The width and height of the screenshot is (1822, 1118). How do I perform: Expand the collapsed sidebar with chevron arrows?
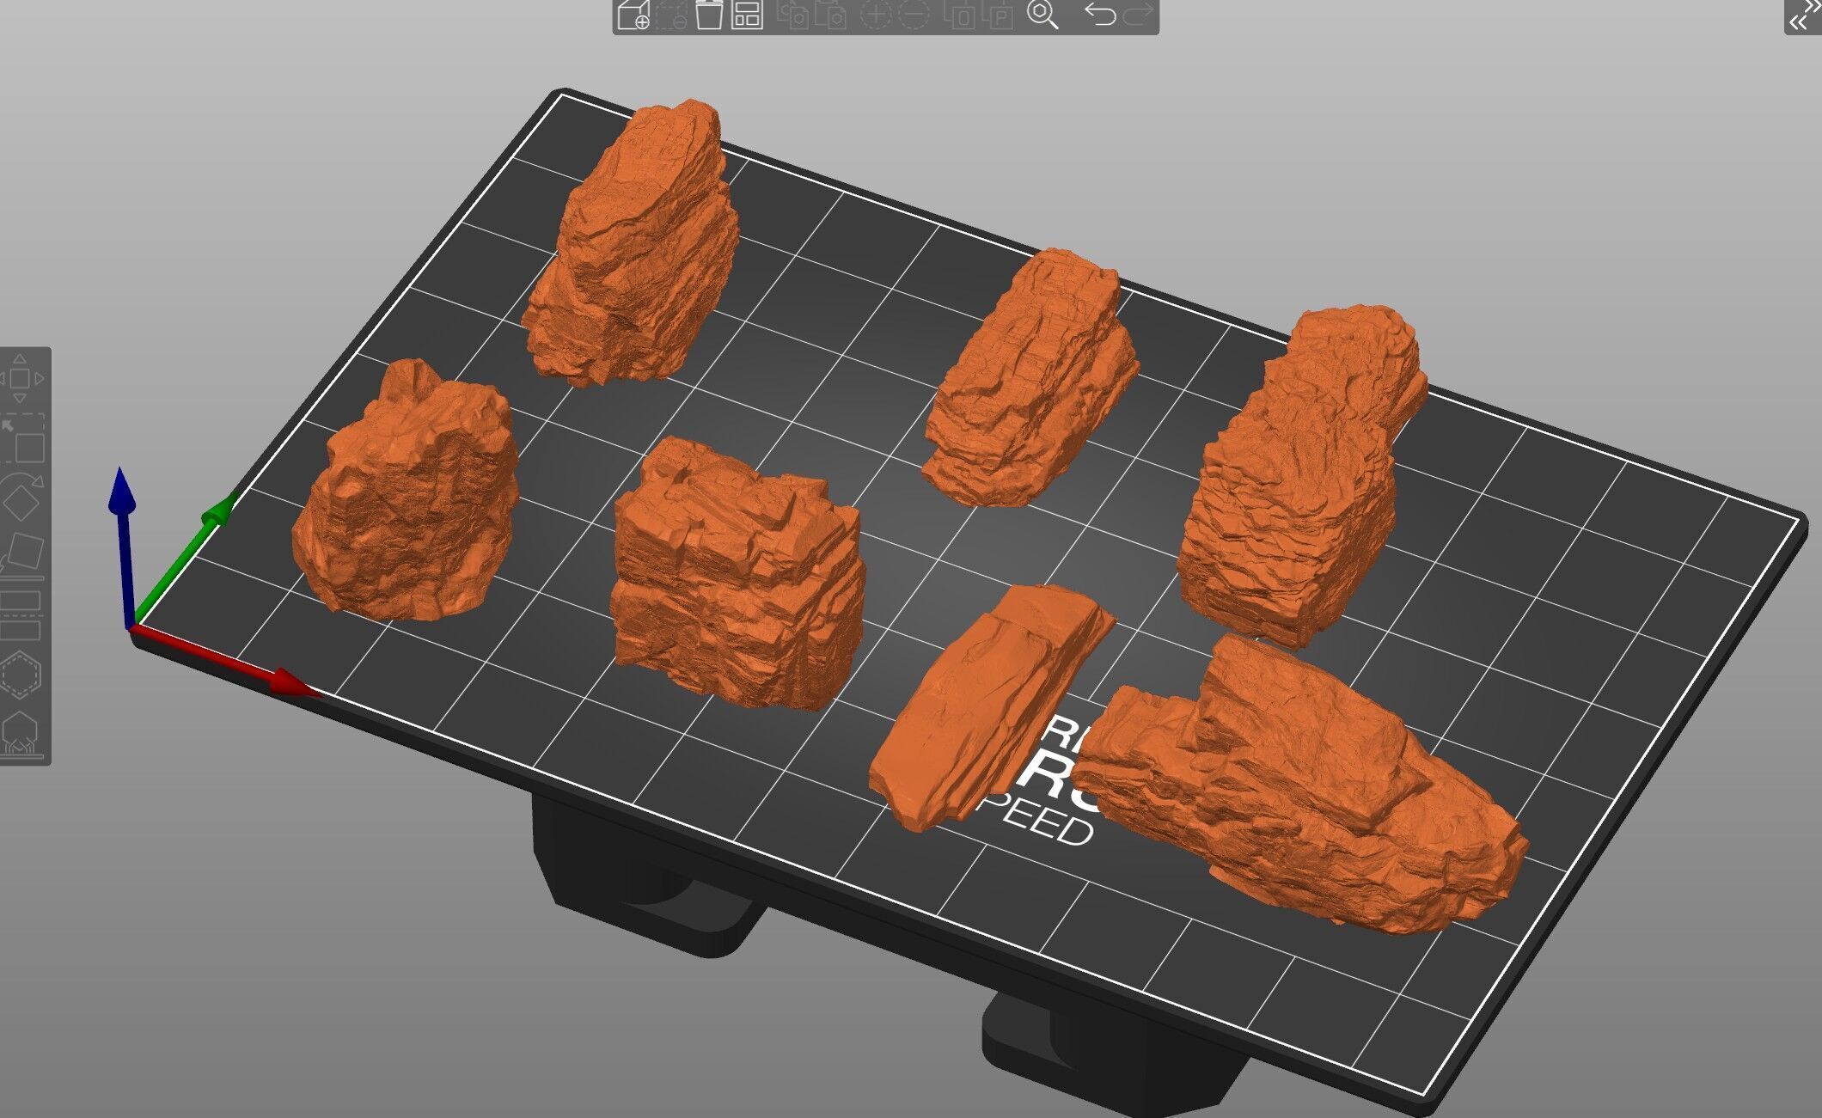point(1803,15)
